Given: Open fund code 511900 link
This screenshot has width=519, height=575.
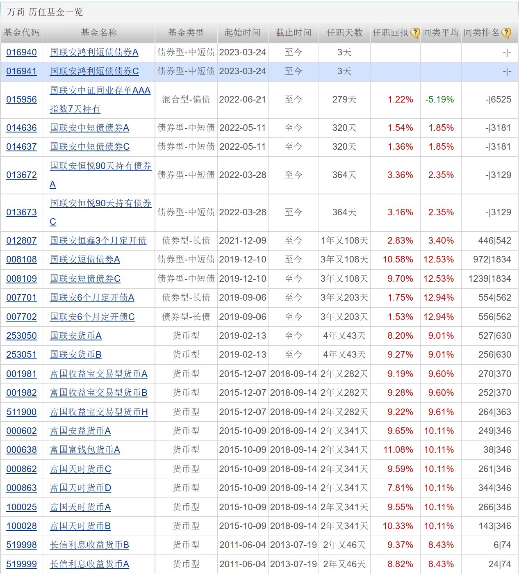Looking at the screenshot, I should 21,412.
